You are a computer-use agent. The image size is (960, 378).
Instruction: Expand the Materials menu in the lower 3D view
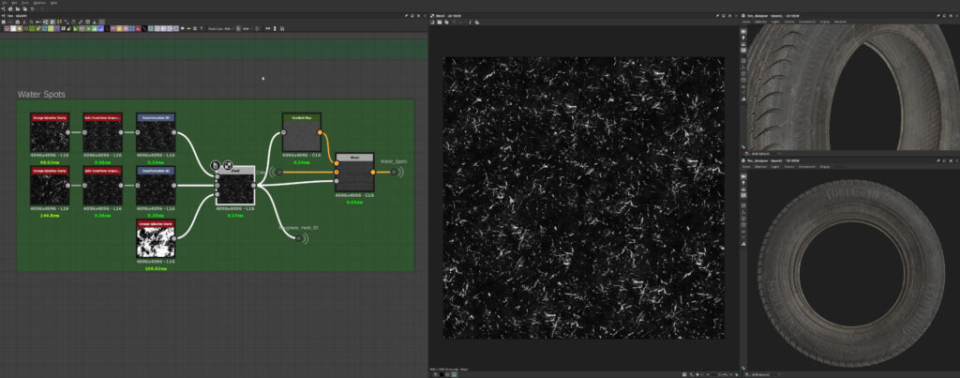click(763, 167)
